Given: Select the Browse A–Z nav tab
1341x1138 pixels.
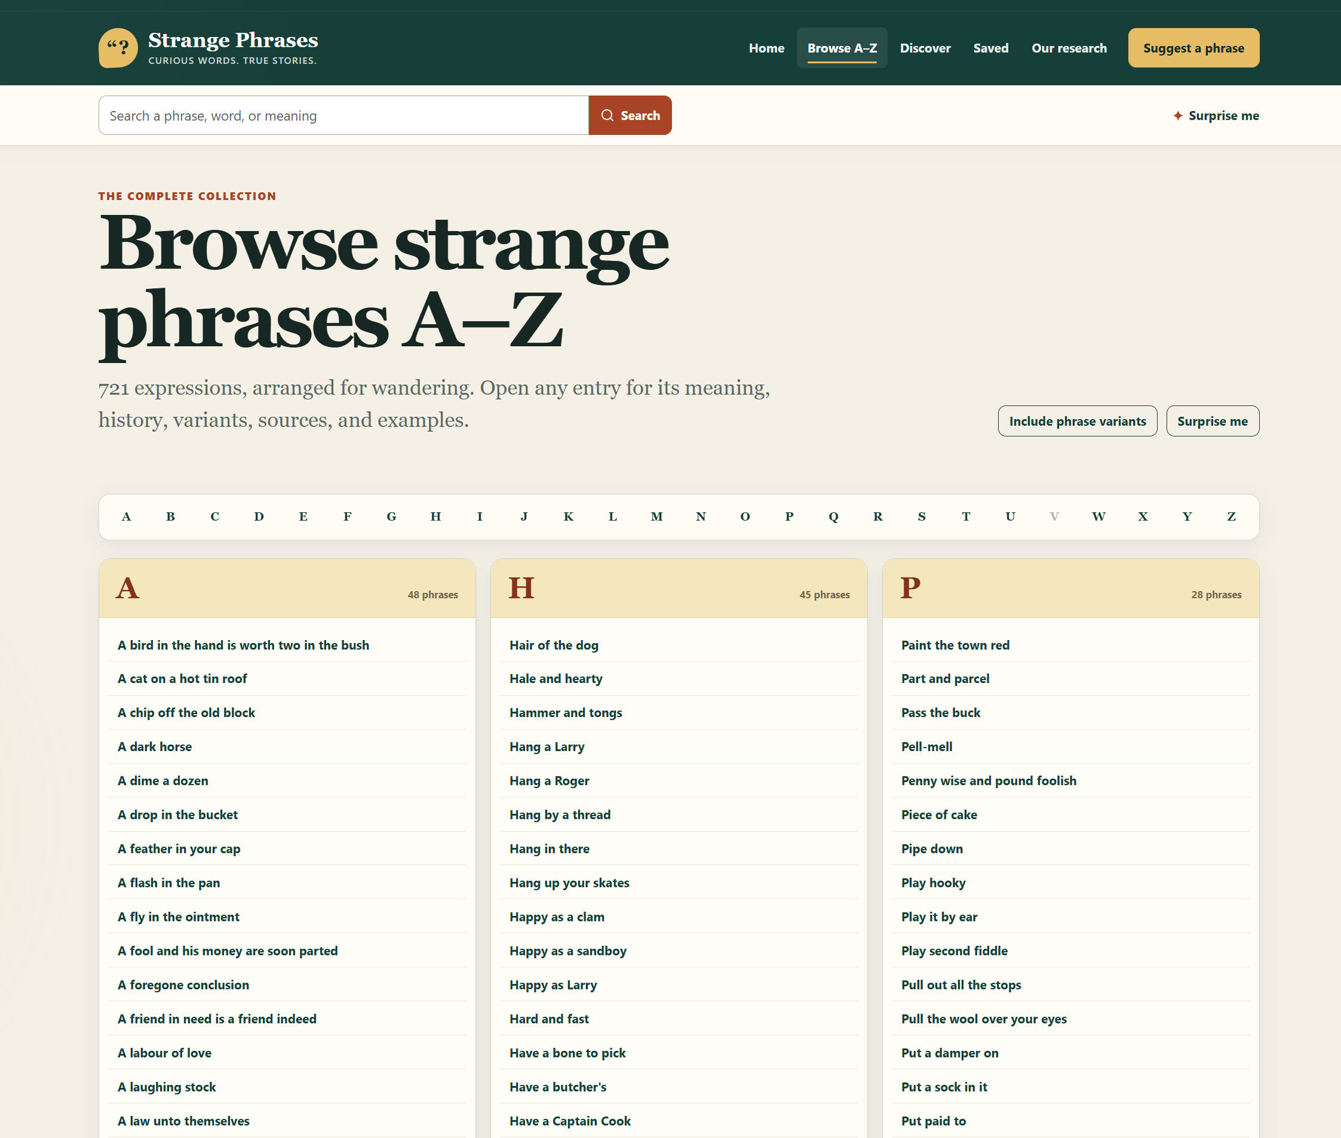Looking at the screenshot, I should pyautogui.click(x=842, y=48).
